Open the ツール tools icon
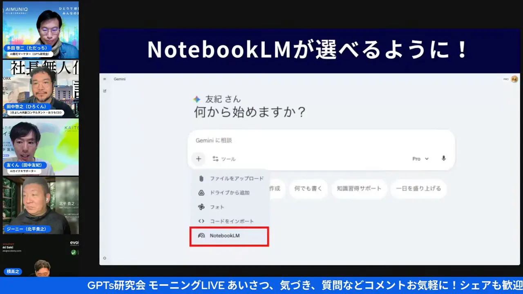Image resolution: width=523 pixels, height=294 pixels. click(216, 159)
